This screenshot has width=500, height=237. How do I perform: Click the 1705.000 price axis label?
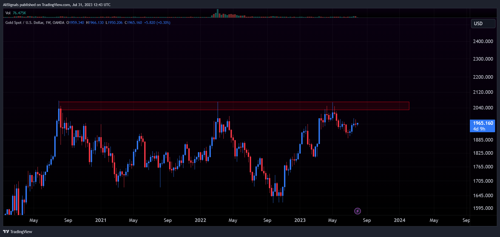tap(483, 181)
